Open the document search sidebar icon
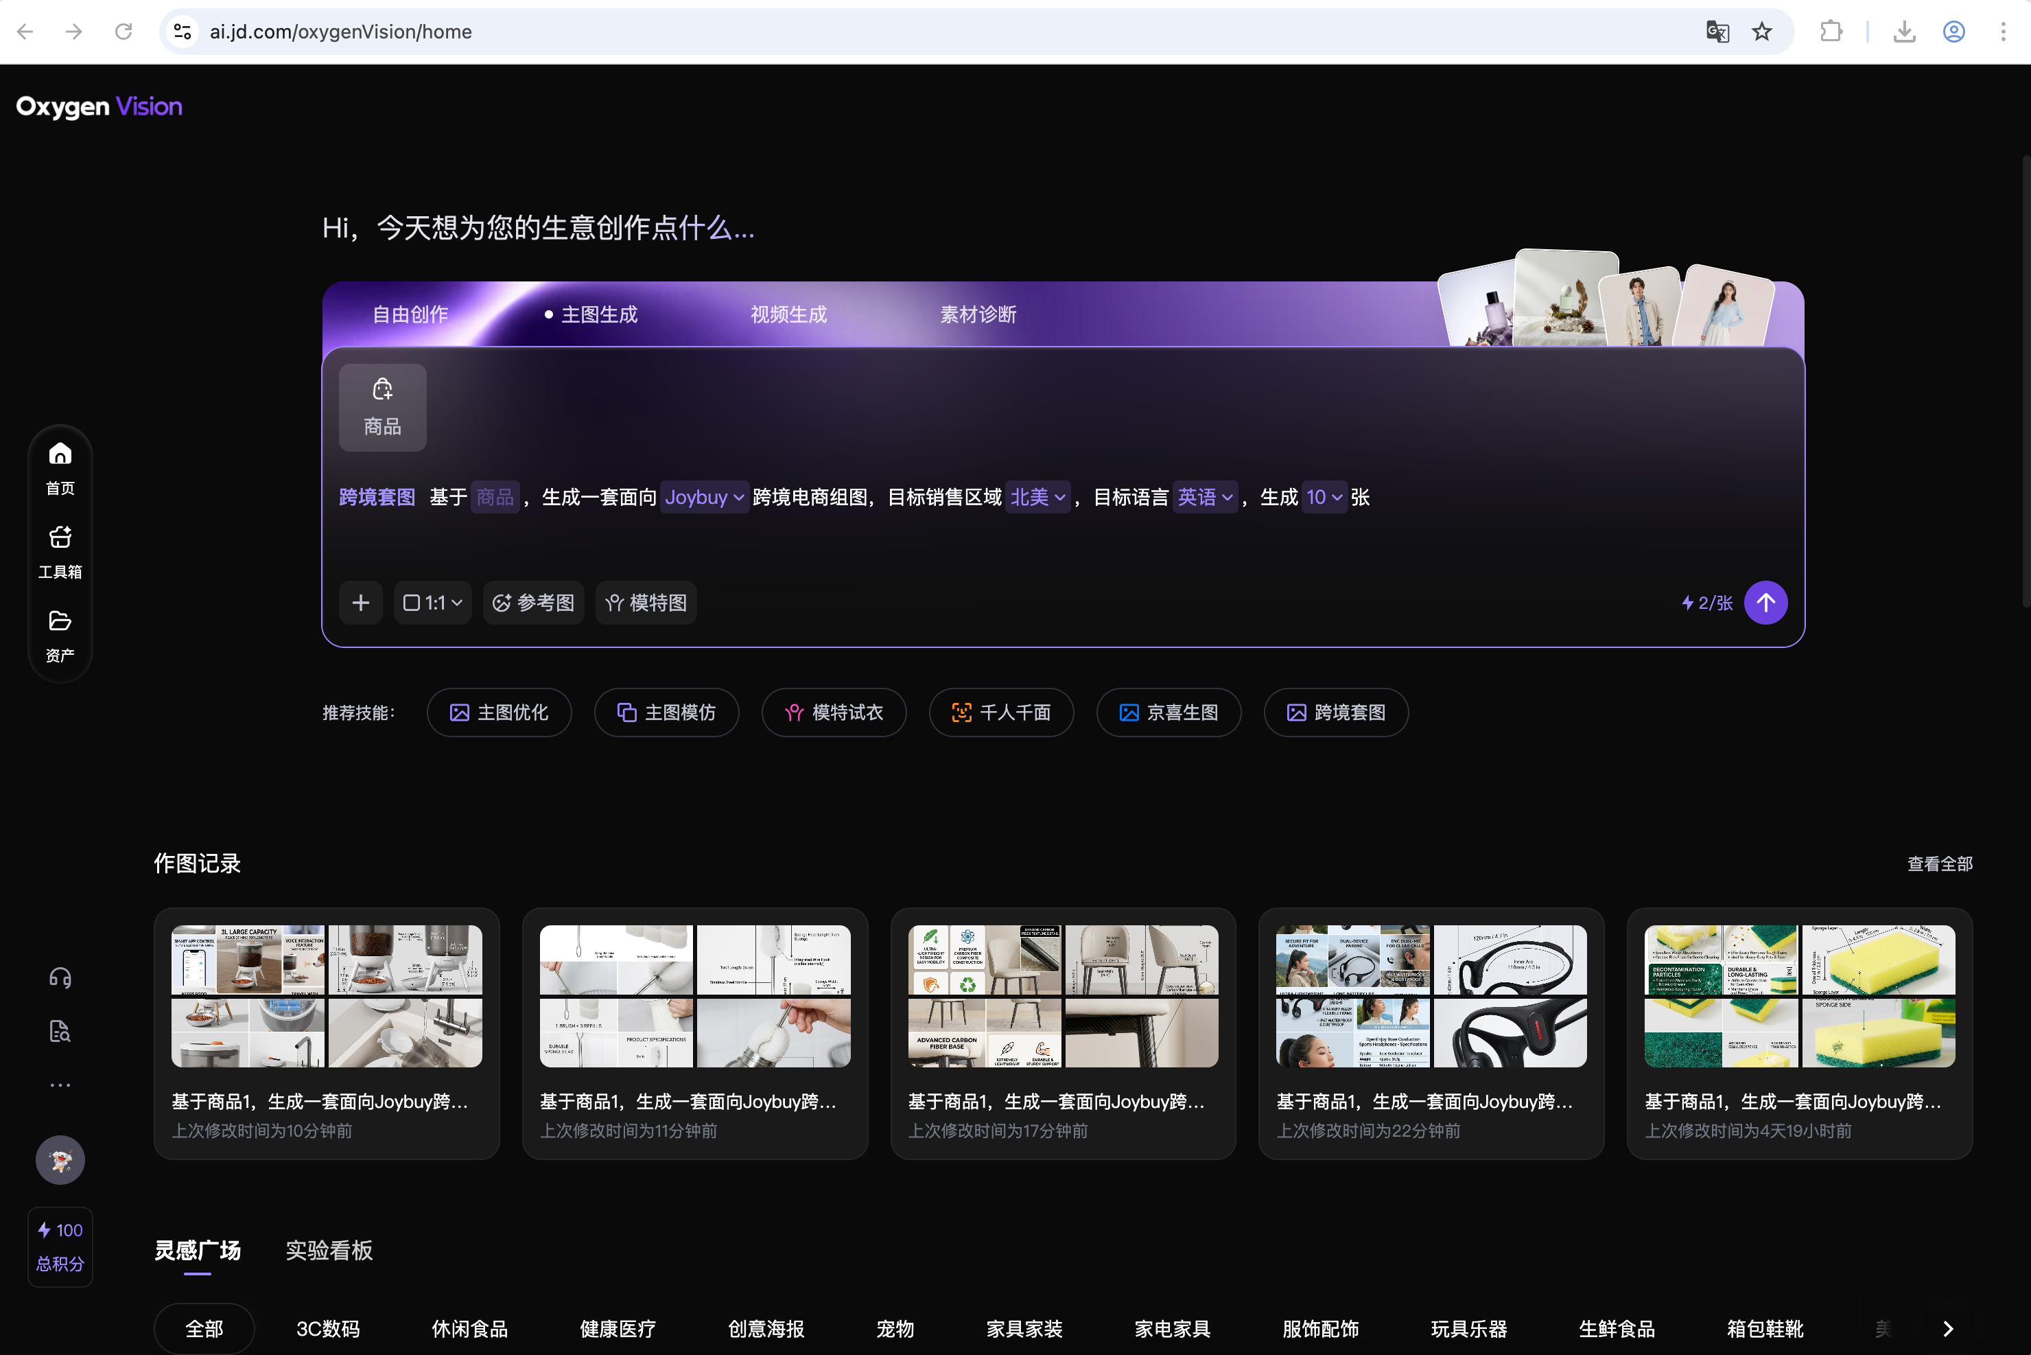Screen dimensions: 2031x1355 click(x=60, y=1031)
